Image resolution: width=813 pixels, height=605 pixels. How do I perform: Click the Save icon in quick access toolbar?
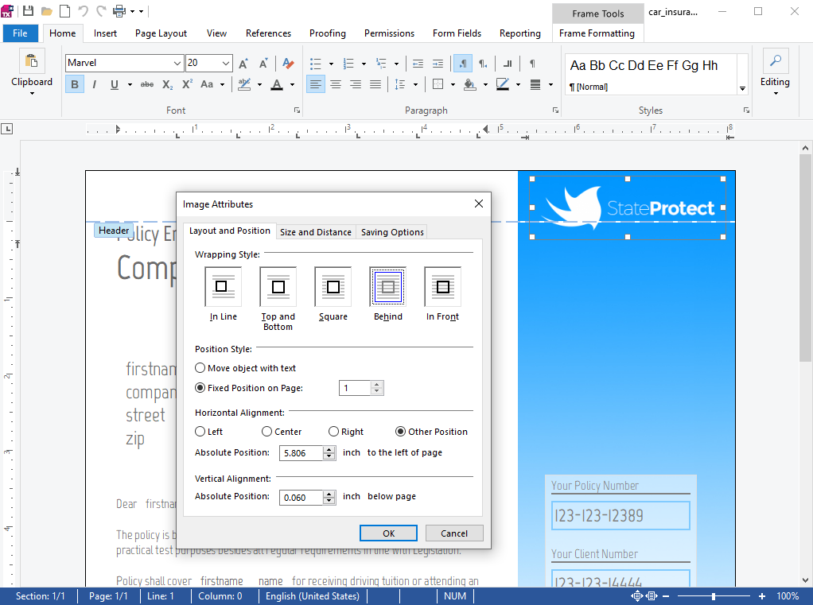(x=28, y=10)
